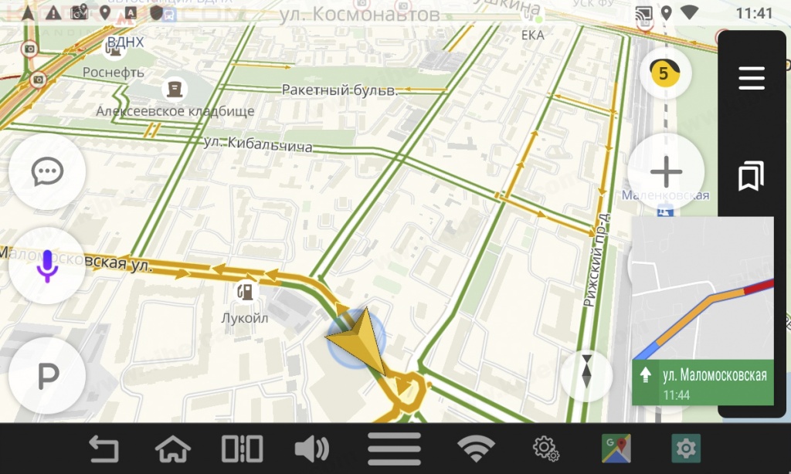791x474 pixels.
Task: Launch Google Maps from the bottom bar
Action: coord(616,449)
